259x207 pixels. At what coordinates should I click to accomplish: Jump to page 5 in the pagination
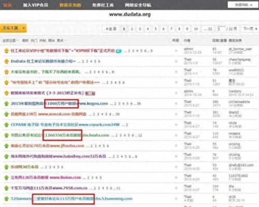click(155, 29)
